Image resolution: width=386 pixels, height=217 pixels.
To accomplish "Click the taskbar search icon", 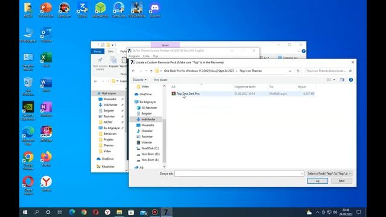I will (x=37, y=212).
